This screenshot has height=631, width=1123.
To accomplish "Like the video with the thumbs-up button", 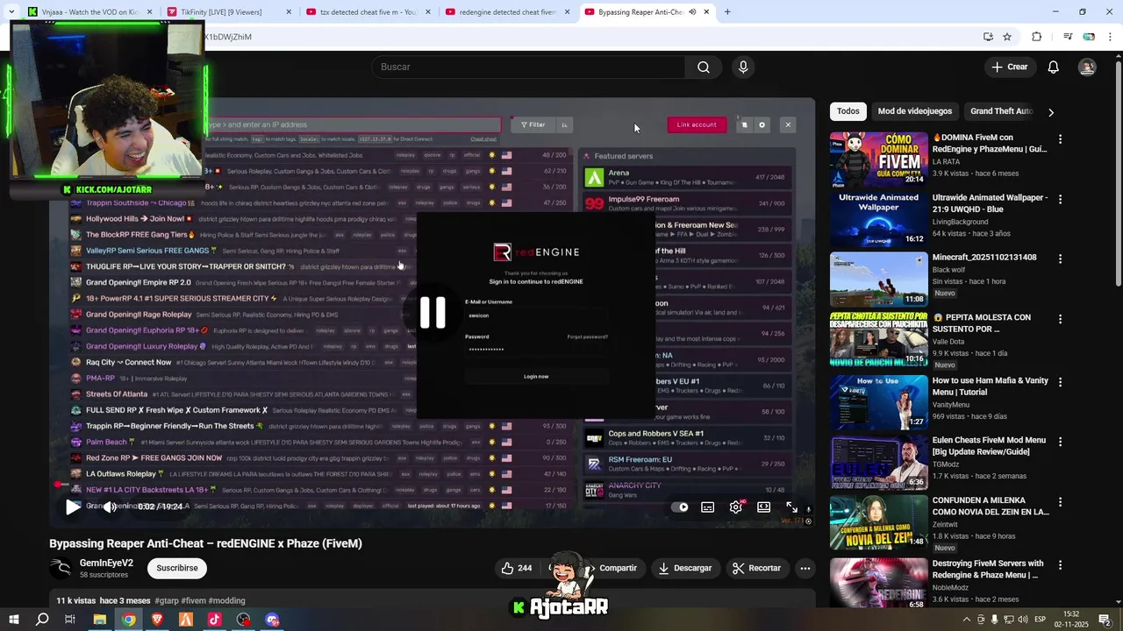I will (517, 568).
